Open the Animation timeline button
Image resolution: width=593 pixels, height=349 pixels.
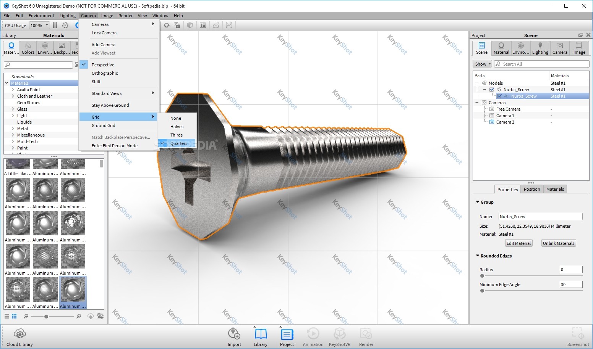point(313,337)
